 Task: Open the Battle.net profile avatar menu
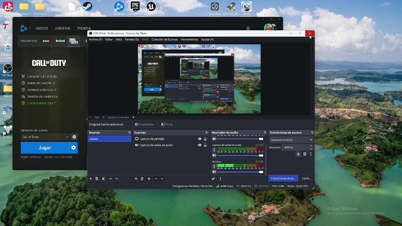tap(270, 28)
